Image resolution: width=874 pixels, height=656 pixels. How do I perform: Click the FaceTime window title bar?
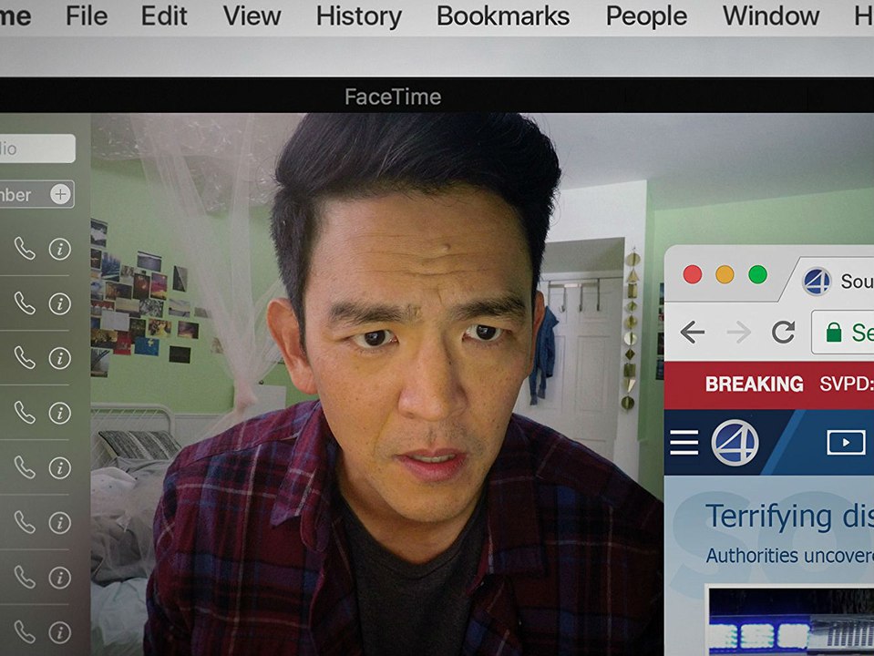click(437, 97)
